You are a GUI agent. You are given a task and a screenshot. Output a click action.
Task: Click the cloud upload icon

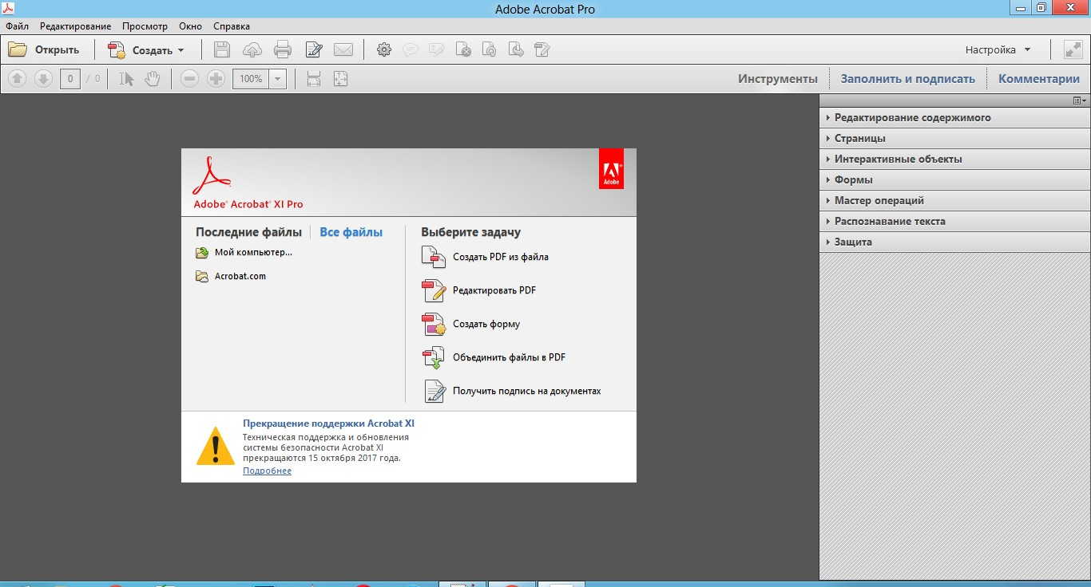pos(252,49)
